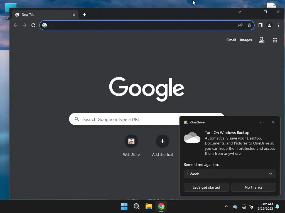This screenshot has width=285, height=213.
Task: Open Windows taskbar search
Action: pyautogui.click(x=136, y=206)
